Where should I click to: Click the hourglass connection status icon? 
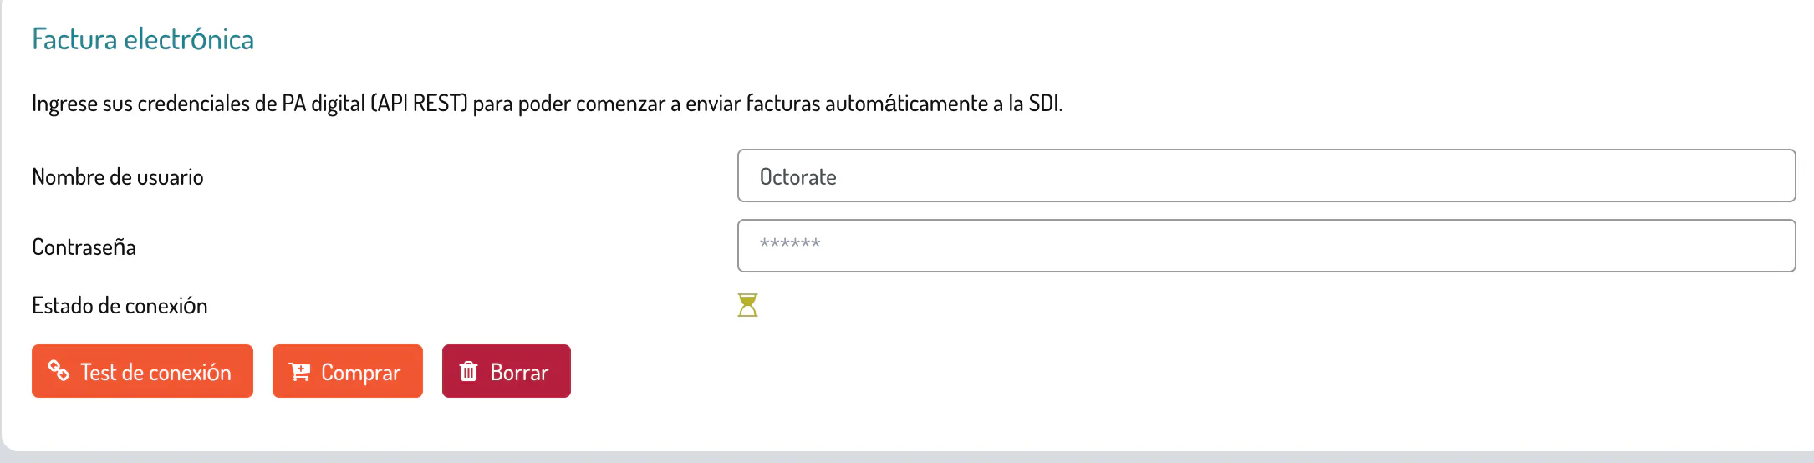747,305
